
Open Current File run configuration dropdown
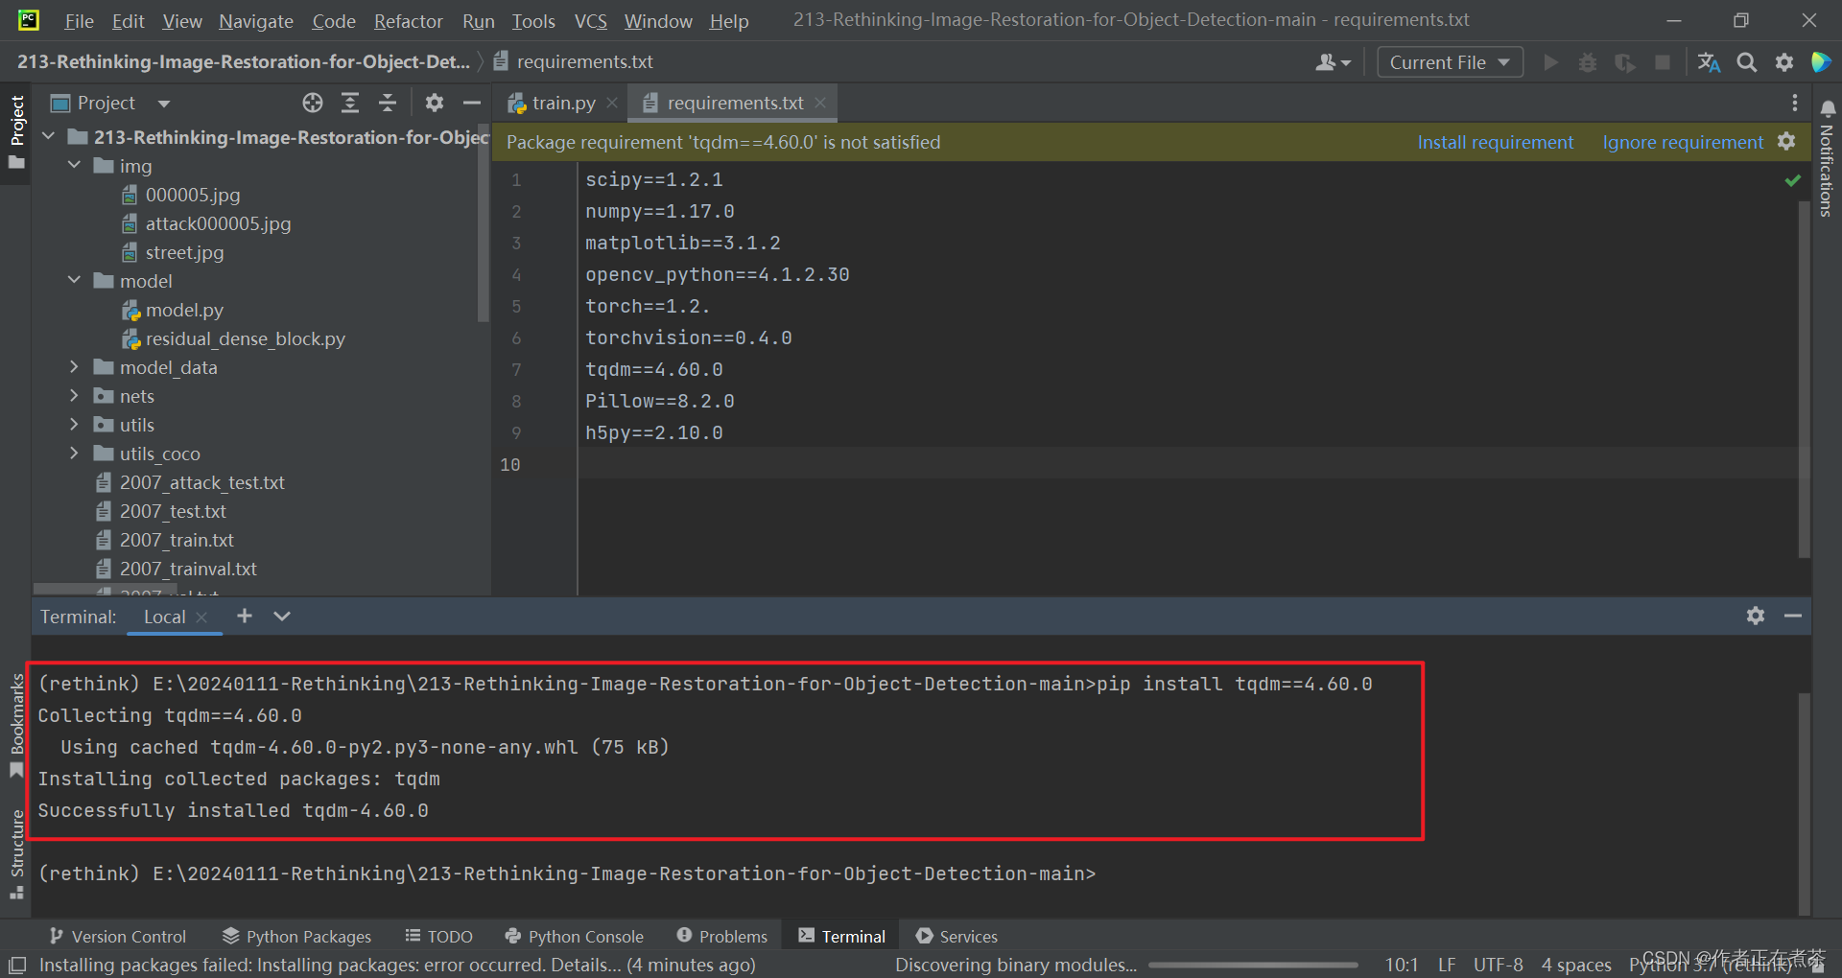coord(1450,62)
